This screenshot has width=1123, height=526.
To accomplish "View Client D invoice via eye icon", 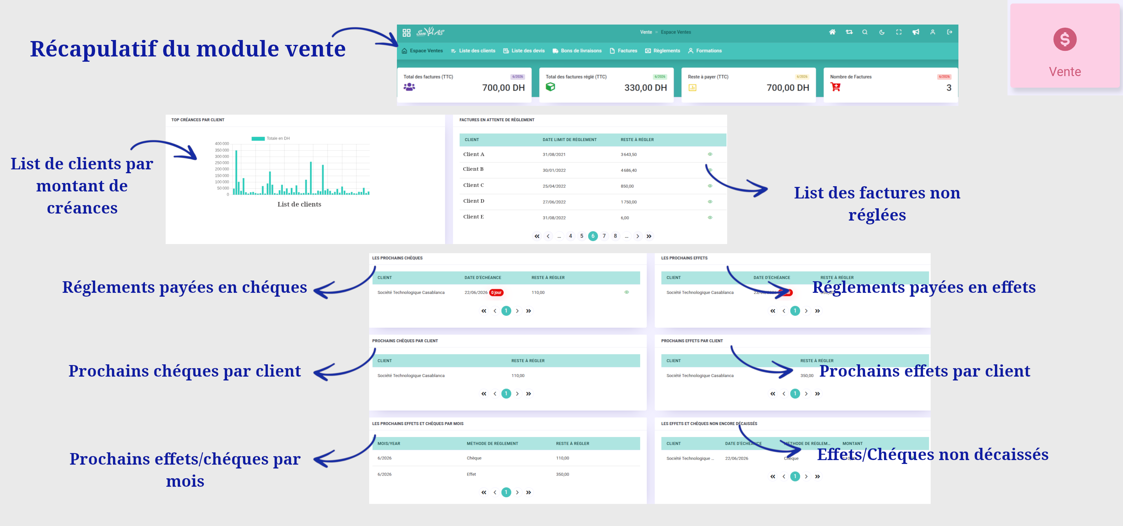I will (x=710, y=202).
